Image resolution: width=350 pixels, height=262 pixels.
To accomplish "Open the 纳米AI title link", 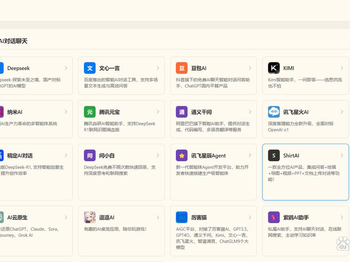I will tap(15, 112).
